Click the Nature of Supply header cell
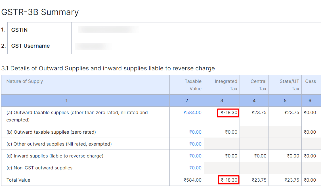 [x=25, y=81]
